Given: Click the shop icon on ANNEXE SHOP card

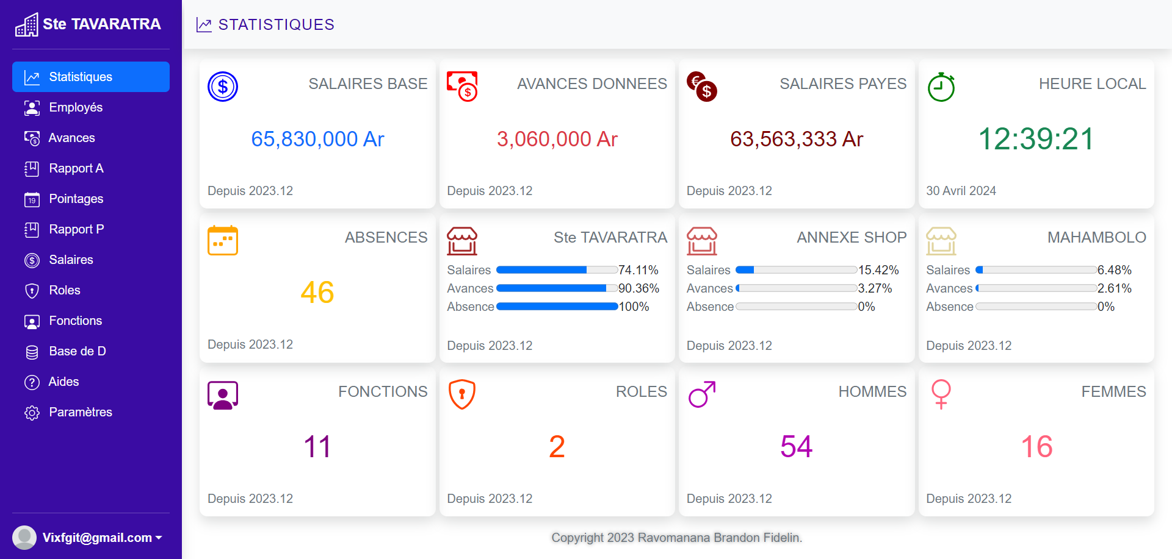Looking at the screenshot, I should click(x=702, y=240).
